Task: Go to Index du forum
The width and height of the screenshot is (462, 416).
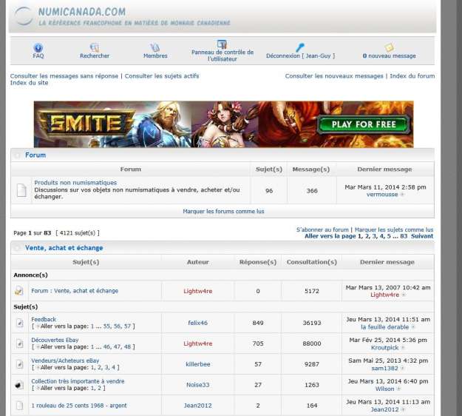Action: coord(412,76)
